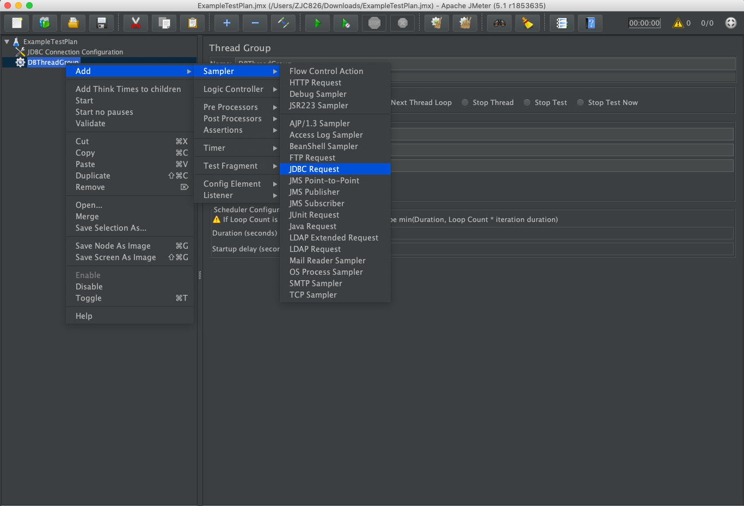The image size is (744, 506).
Task: Select JUnit Request menu item
Action: [335, 215]
